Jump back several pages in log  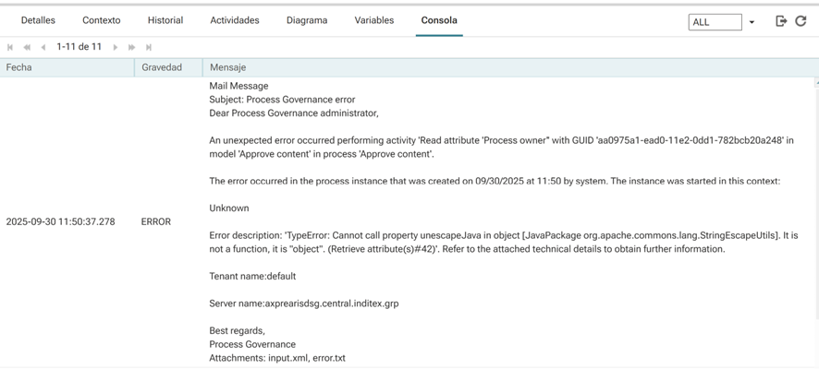click(x=27, y=47)
